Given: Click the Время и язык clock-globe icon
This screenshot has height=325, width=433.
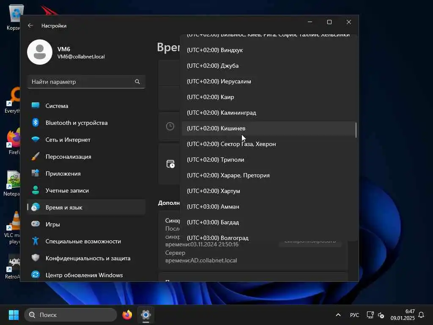Looking at the screenshot, I should [x=36, y=207].
